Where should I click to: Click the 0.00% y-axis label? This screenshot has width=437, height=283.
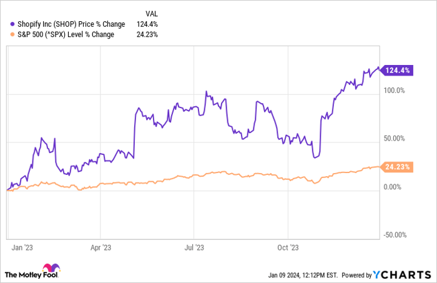tap(393, 187)
